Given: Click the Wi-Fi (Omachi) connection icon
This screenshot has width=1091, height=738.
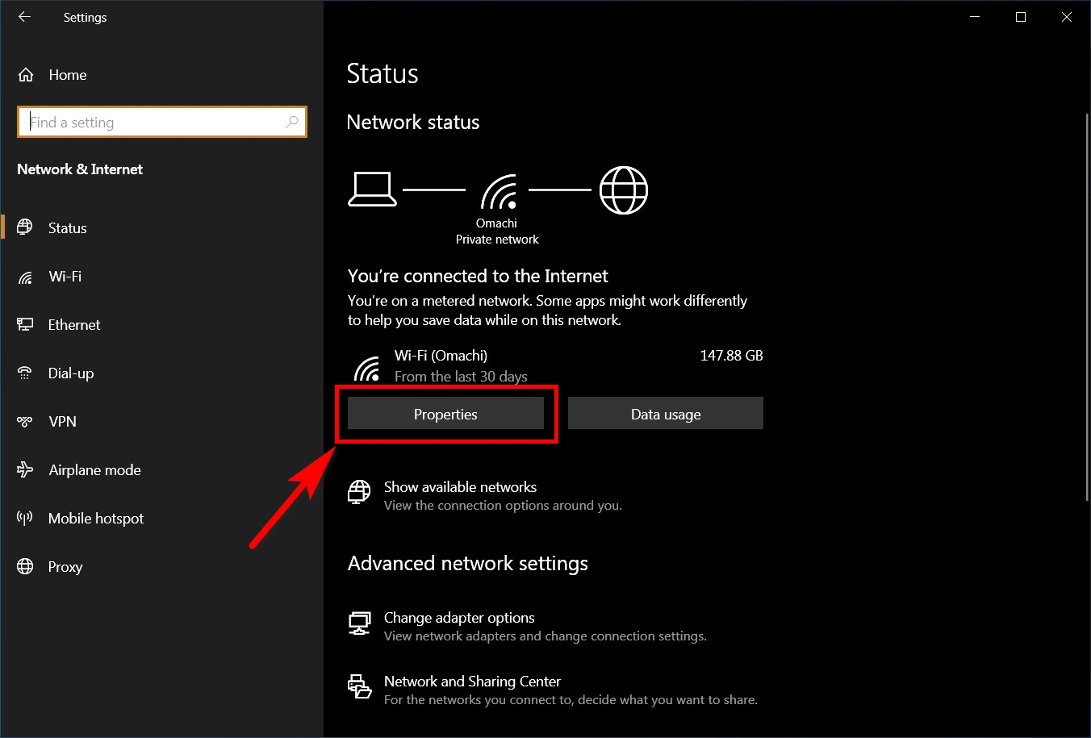Looking at the screenshot, I should (x=367, y=369).
